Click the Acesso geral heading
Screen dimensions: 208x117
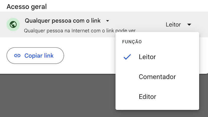click(27, 7)
